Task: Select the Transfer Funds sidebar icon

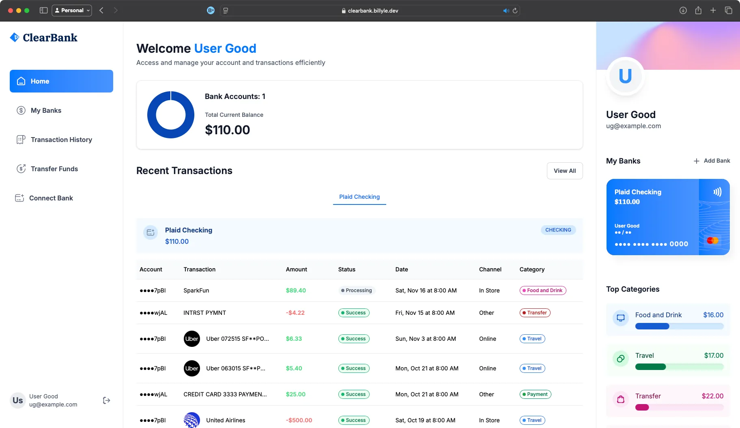Action: 21,169
